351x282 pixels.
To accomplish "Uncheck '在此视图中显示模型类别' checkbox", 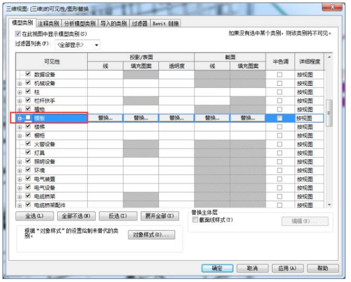I will 18,34.
